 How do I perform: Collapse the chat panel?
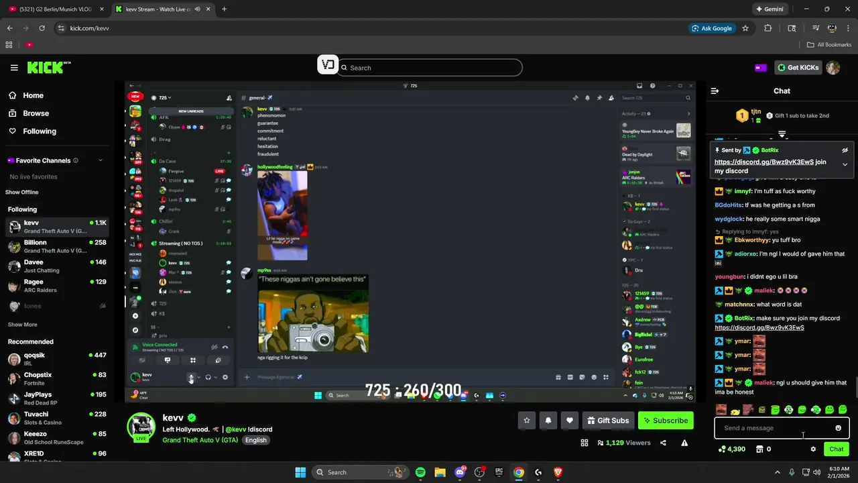pyautogui.click(x=715, y=91)
